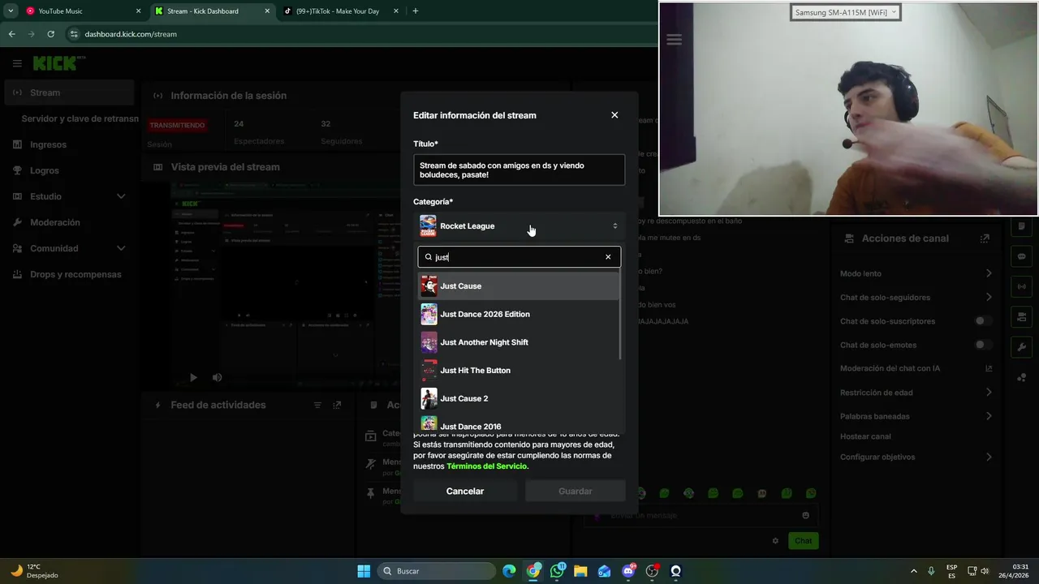1039x584 pixels.
Task: Click the green Chat send button
Action: pos(803,541)
